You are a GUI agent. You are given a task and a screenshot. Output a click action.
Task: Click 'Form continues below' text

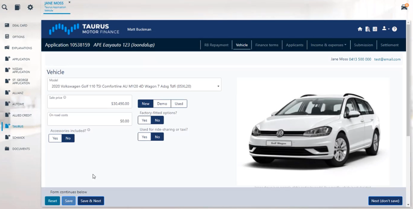(x=68, y=192)
